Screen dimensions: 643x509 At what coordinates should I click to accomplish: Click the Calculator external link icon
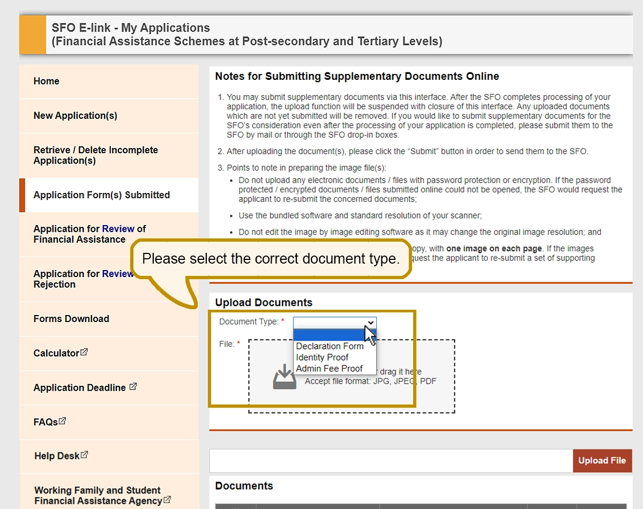[84, 353]
